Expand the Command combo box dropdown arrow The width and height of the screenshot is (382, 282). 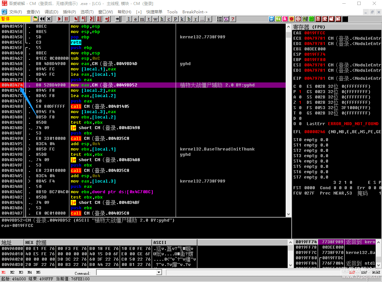point(159,273)
